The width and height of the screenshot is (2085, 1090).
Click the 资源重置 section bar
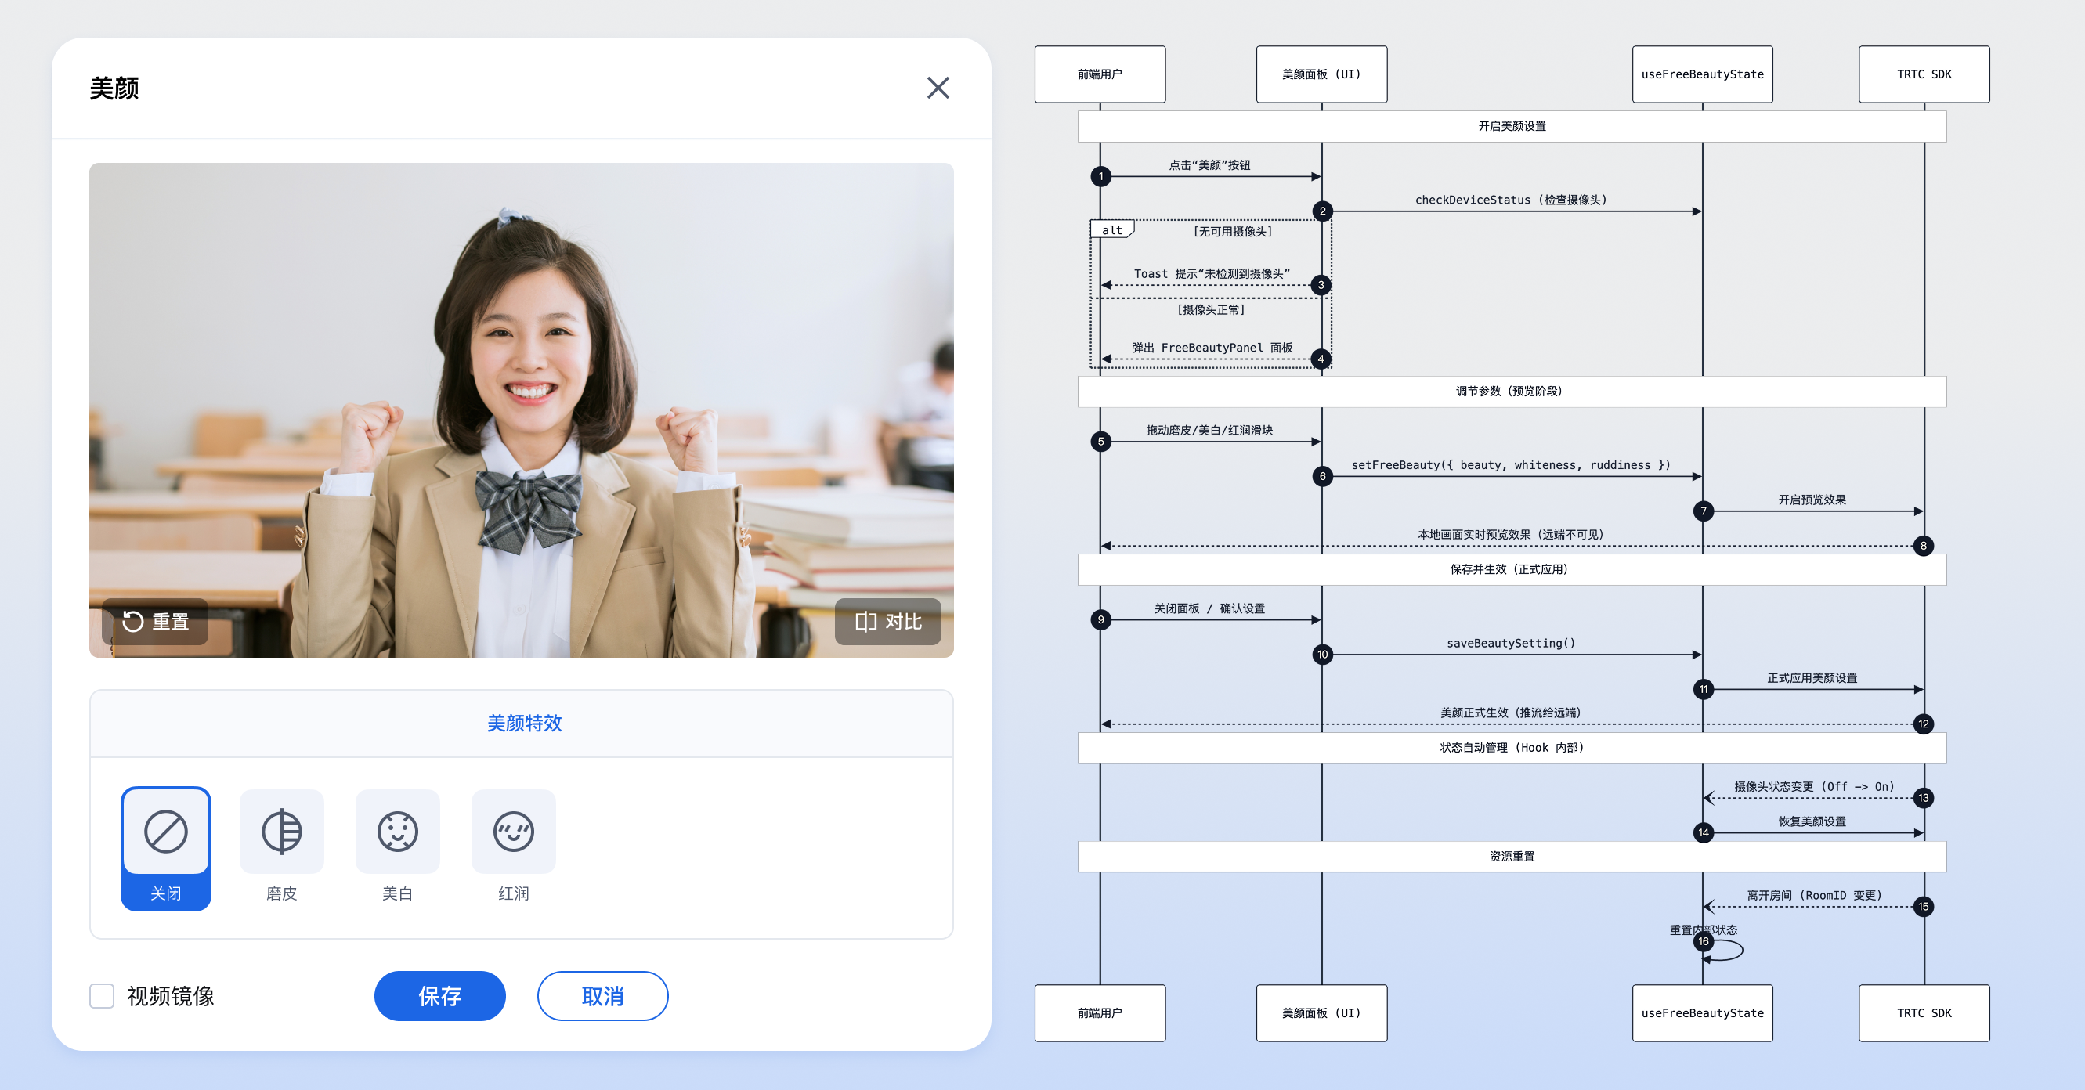(x=1511, y=856)
